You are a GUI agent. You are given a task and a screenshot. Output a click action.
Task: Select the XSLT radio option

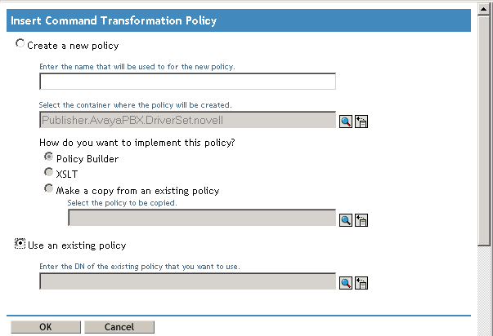click(49, 173)
